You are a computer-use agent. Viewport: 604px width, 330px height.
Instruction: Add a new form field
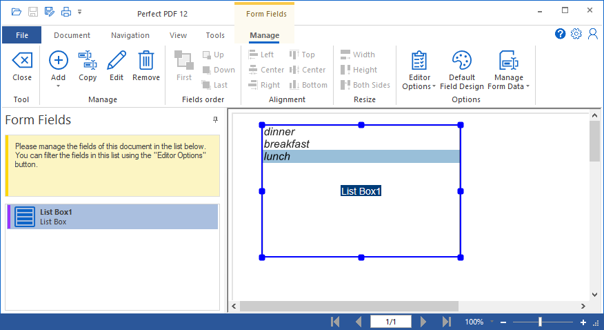point(58,66)
